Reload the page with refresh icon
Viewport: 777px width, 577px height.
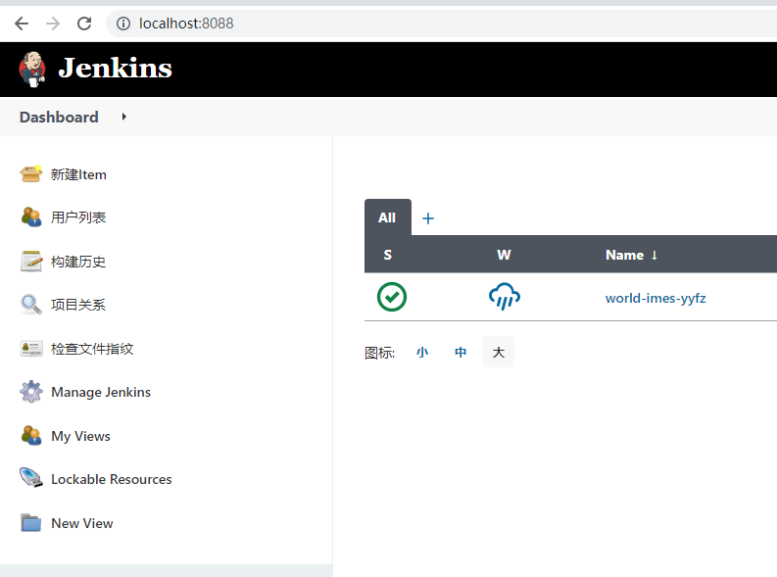(x=84, y=24)
